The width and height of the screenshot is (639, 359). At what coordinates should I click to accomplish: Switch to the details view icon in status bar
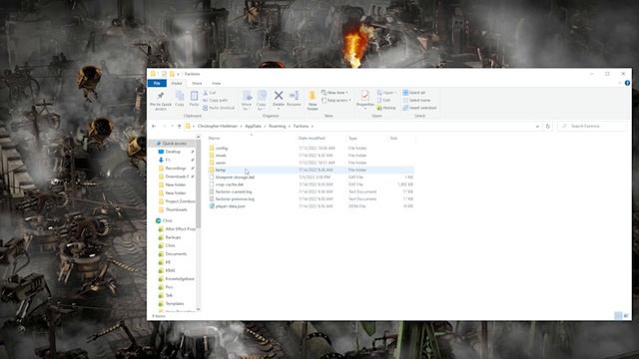[x=618, y=316]
